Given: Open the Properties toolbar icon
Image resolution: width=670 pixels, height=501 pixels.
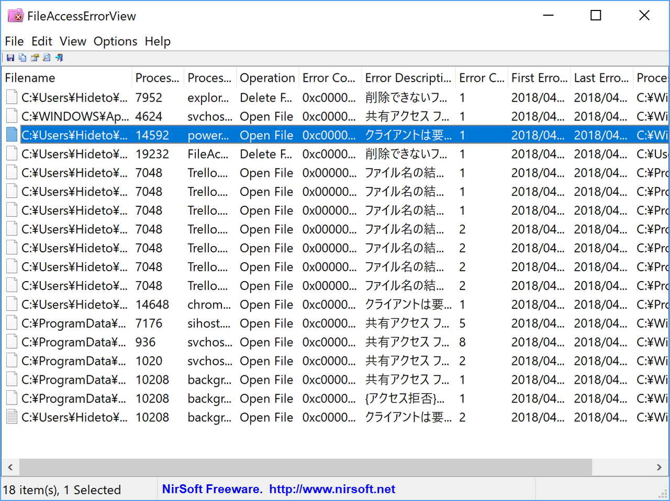Looking at the screenshot, I should coord(35,57).
